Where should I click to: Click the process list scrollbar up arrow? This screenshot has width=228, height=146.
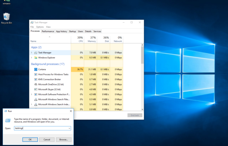pyautogui.click(x=142, y=45)
